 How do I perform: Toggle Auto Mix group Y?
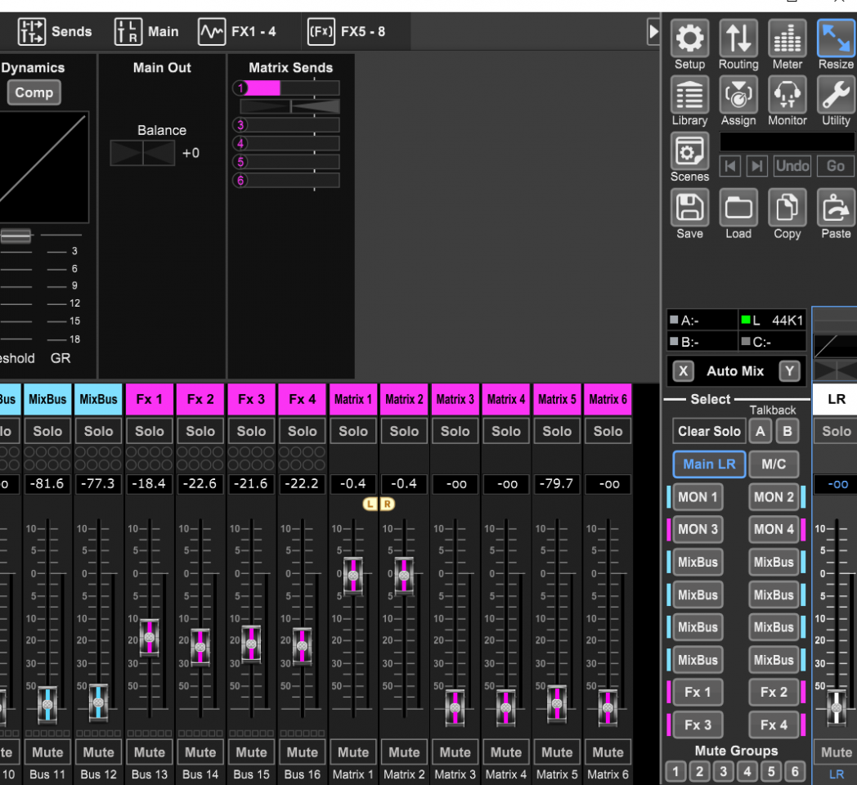789,371
